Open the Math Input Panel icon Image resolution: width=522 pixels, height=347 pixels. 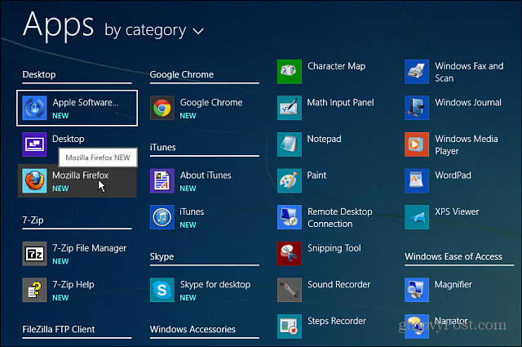[290, 108]
